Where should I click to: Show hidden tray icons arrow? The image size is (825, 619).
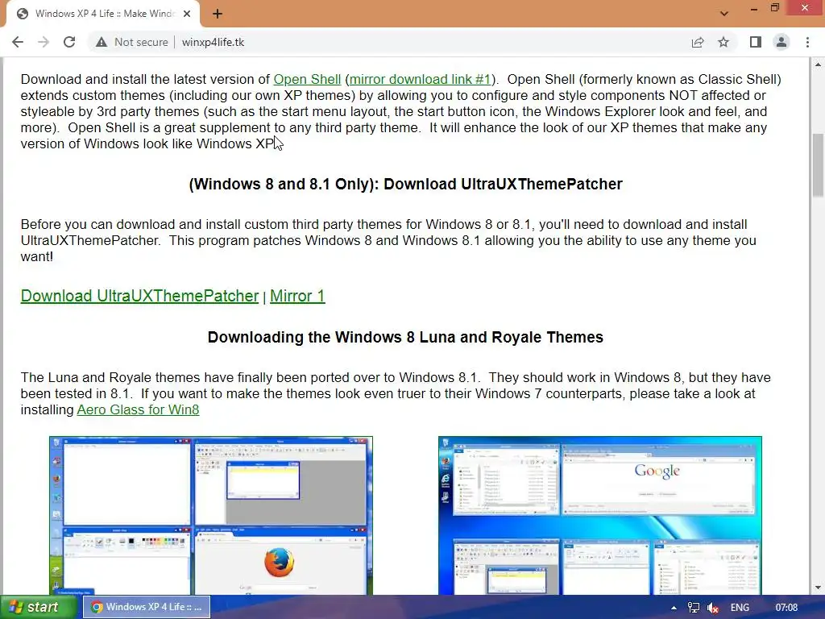[674, 608]
